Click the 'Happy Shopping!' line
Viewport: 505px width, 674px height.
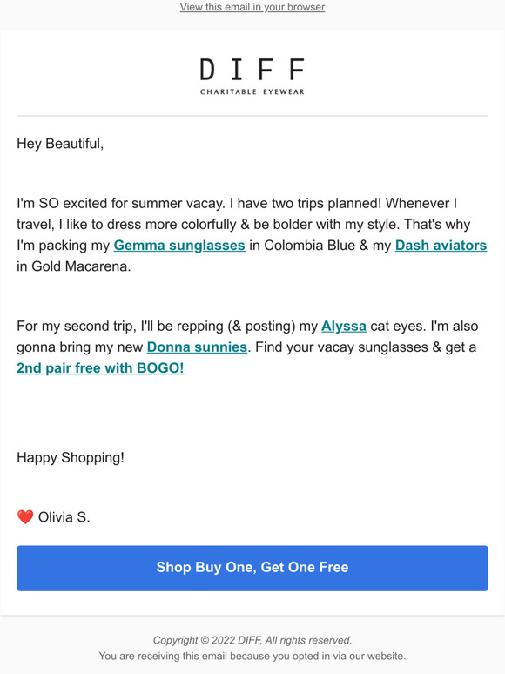pyautogui.click(x=71, y=457)
